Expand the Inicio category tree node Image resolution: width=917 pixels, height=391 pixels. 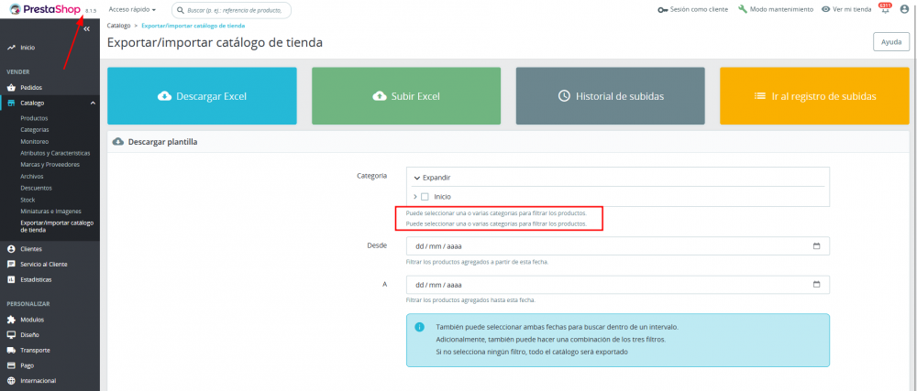[x=415, y=197]
